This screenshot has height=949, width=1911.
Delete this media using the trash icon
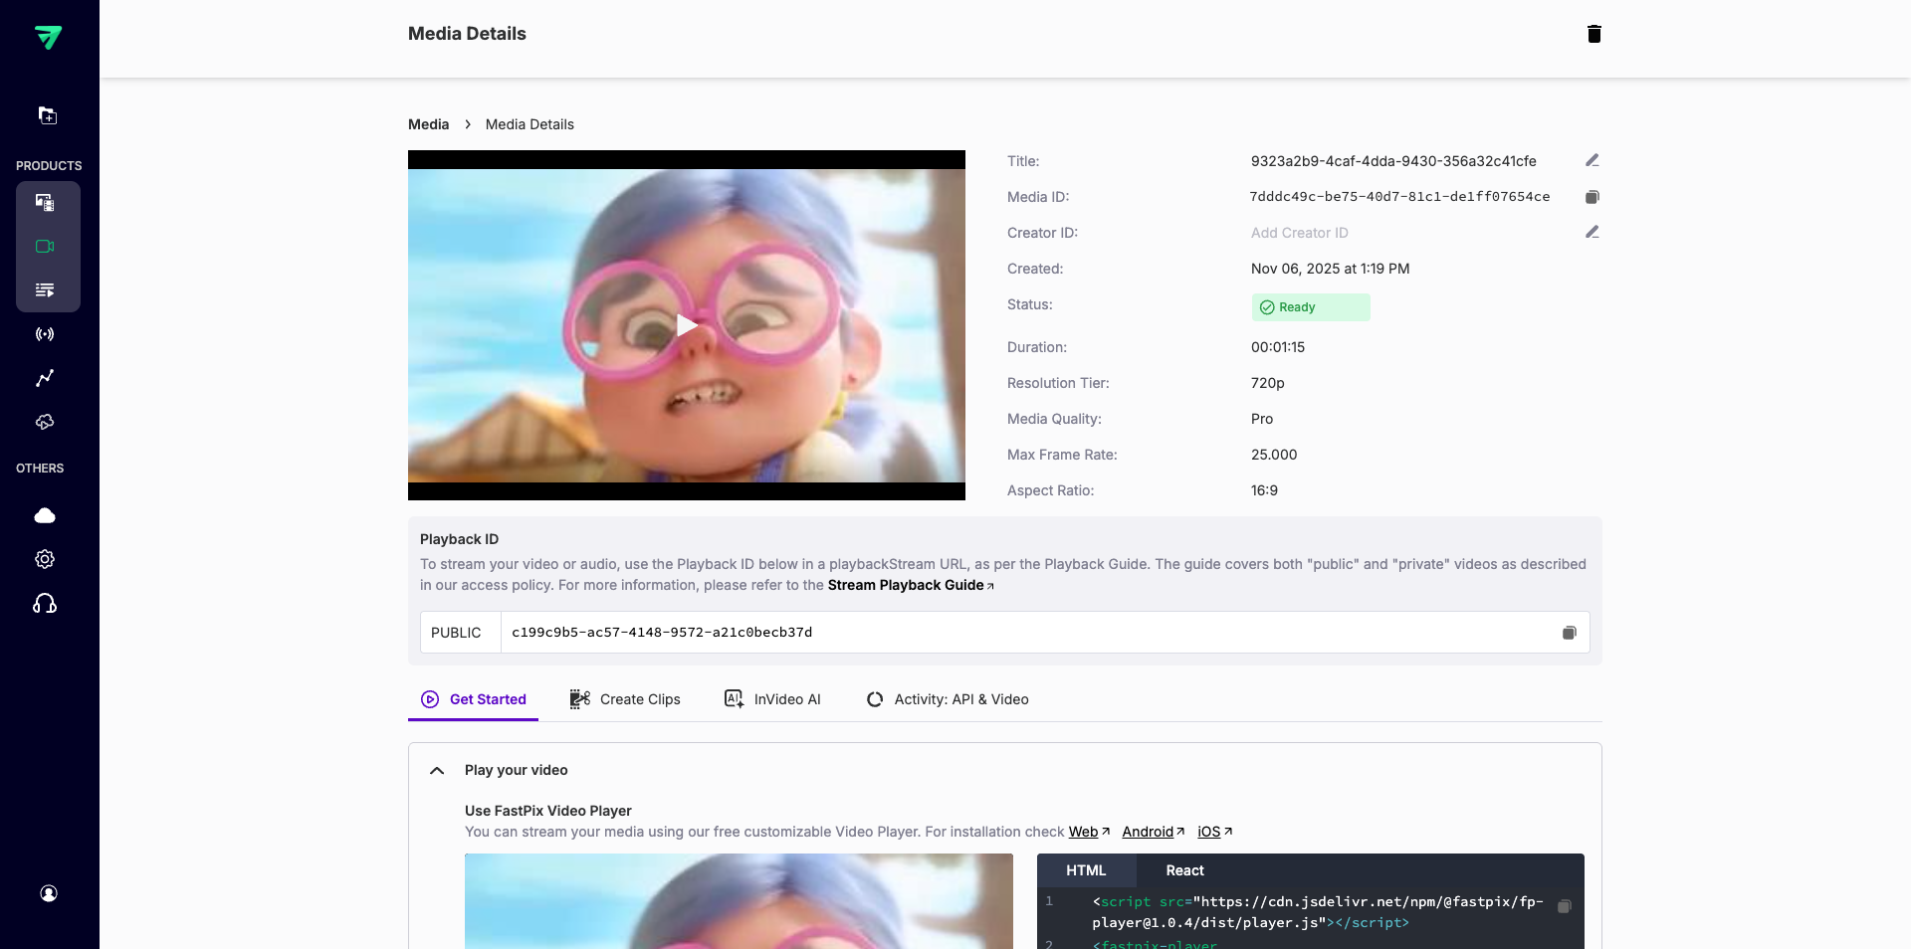(1593, 34)
